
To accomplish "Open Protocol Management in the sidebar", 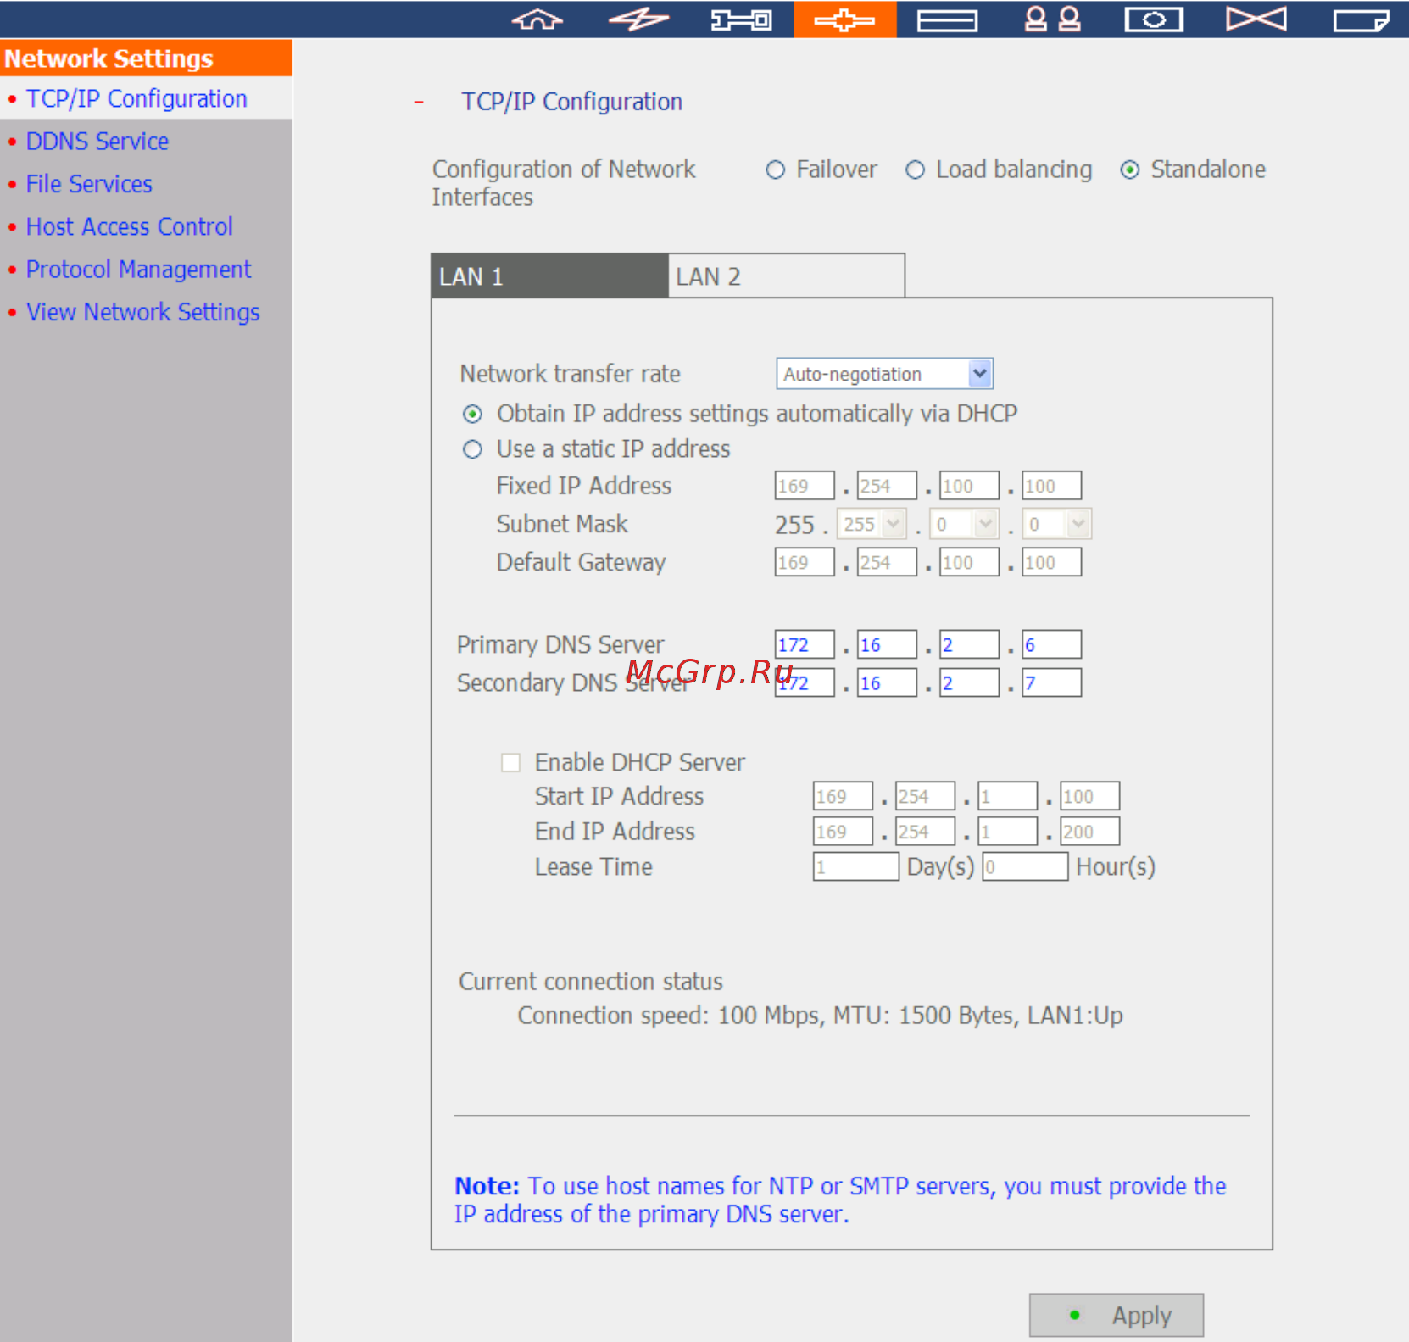I will [x=138, y=270].
